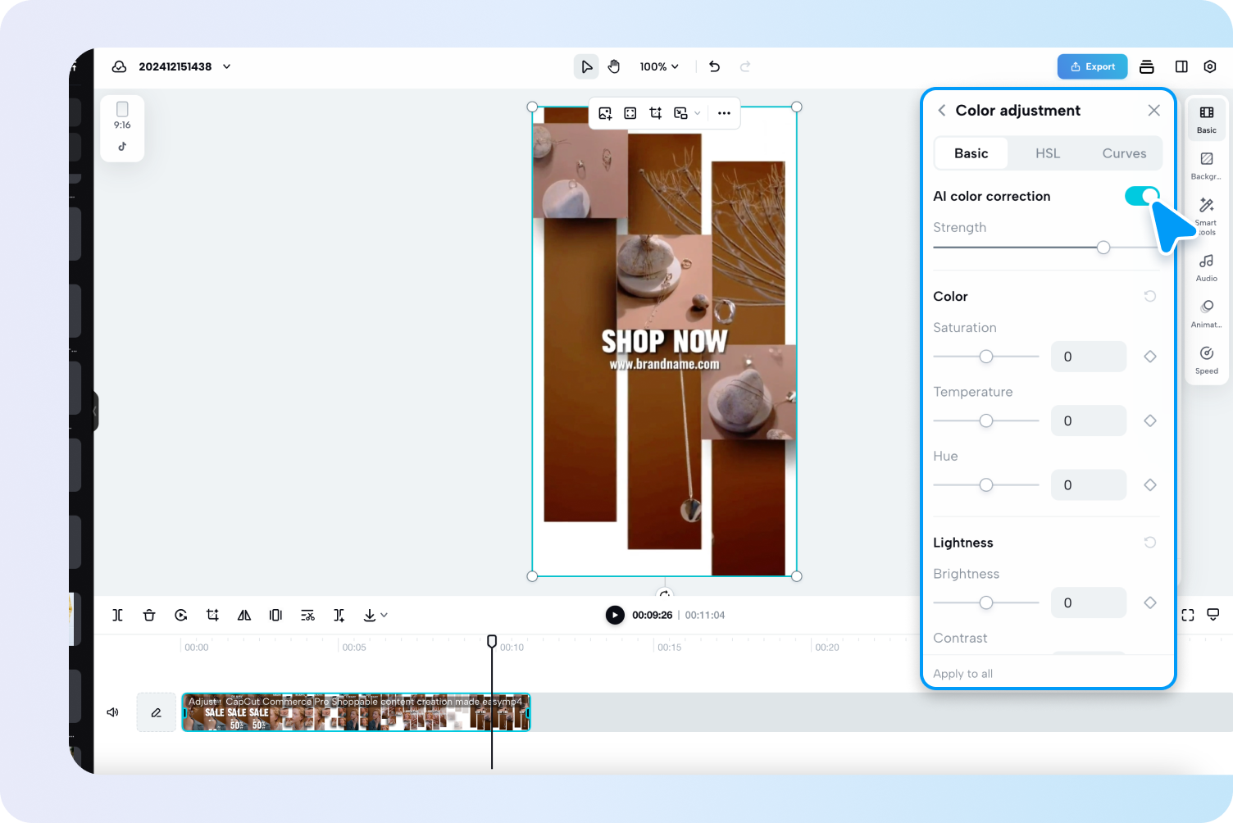Open Smart tools in the right sidebar

click(1206, 213)
